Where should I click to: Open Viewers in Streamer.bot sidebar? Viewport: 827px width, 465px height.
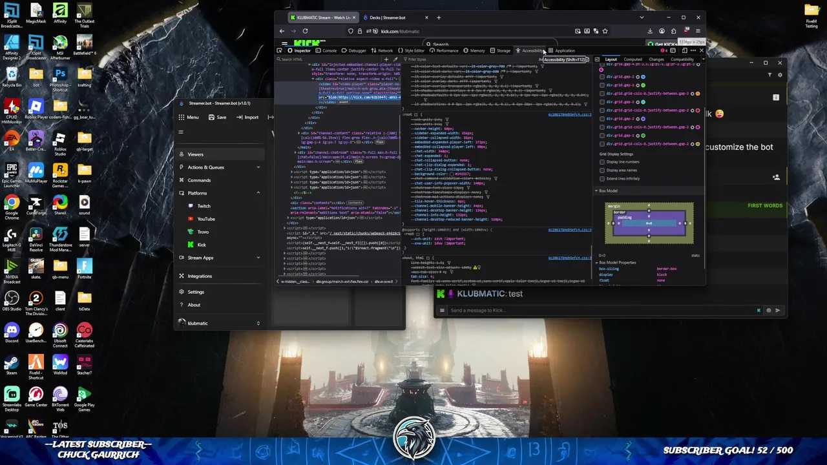point(221,154)
